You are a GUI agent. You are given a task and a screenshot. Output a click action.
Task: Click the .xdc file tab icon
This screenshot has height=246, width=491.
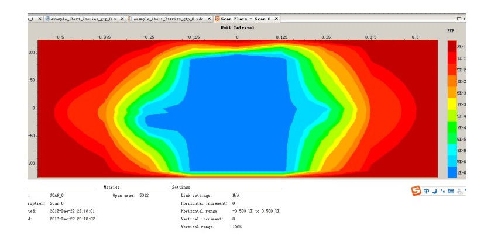[130, 19]
